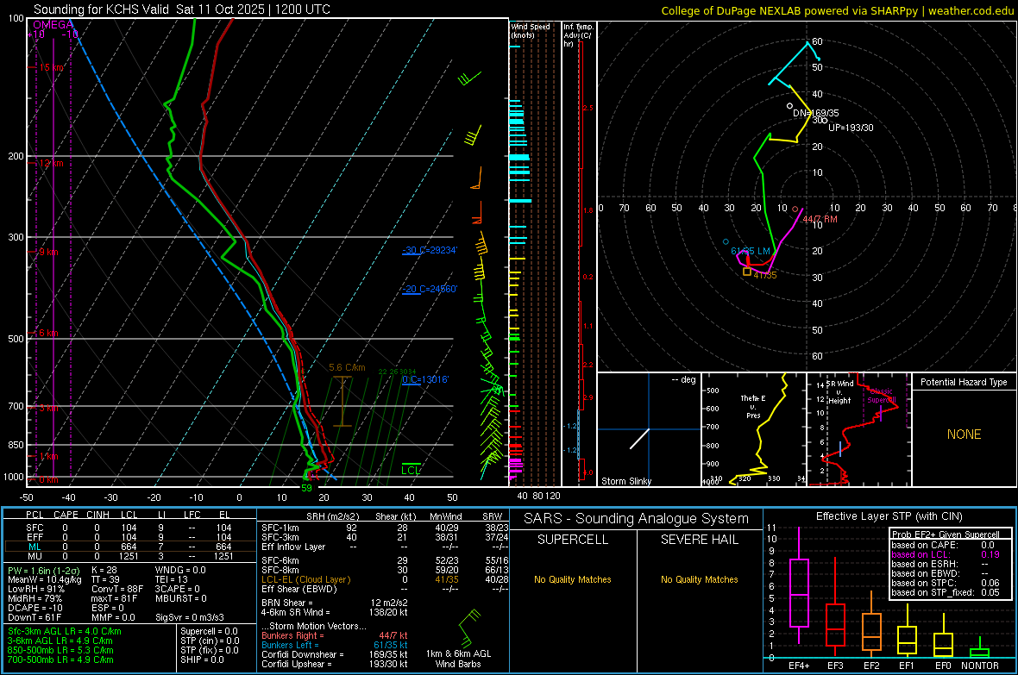
Task: Select the MU parcel row
Action: pos(130,556)
